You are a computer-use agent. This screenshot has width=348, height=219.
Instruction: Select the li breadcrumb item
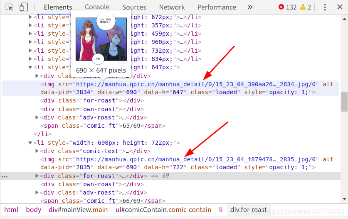point(221,210)
